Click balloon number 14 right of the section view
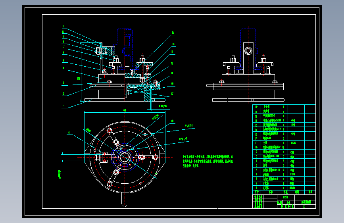This screenshot has width=344, height=223. click(172, 73)
